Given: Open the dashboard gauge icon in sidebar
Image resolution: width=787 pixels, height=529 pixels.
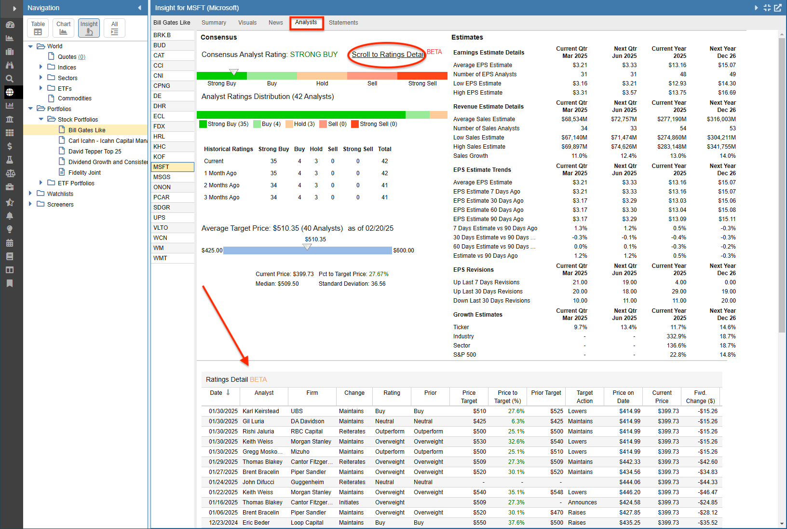Looking at the screenshot, I should click(x=10, y=25).
